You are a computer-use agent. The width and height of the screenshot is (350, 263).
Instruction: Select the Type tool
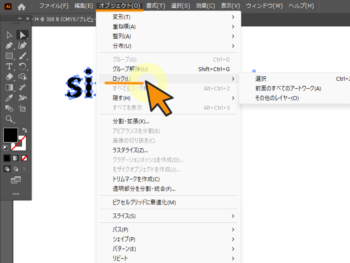(x=9, y=67)
